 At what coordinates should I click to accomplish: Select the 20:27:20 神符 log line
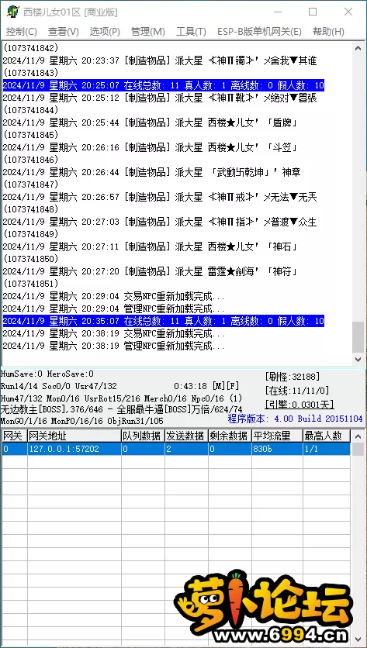[x=151, y=271]
